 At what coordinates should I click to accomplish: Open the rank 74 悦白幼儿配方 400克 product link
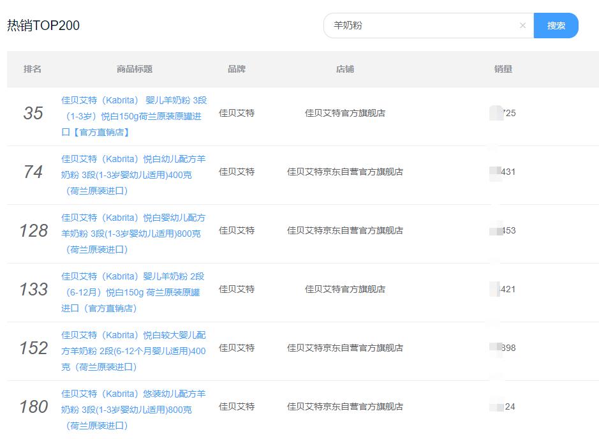pos(133,175)
